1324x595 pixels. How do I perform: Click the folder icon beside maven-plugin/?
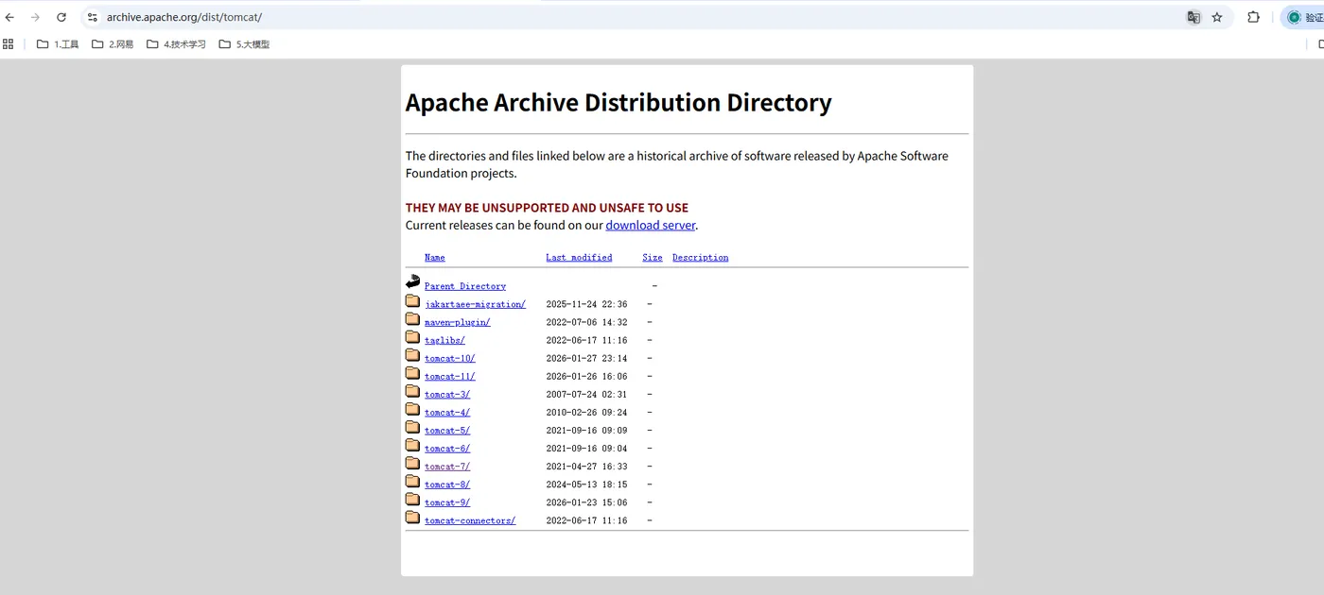click(x=412, y=318)
